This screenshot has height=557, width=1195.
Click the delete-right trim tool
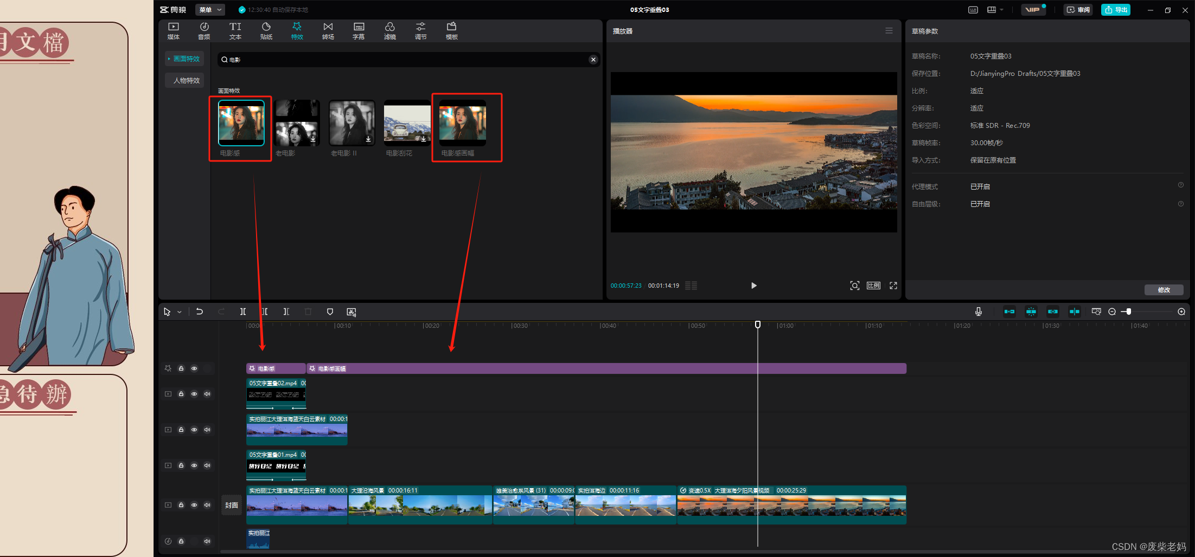(x=286, y=312)
